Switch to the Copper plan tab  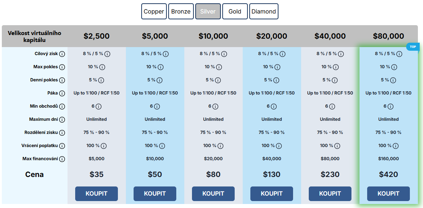click(x=154, y=11)
